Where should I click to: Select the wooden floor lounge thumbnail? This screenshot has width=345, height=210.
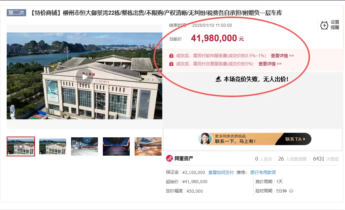coord(148,146)
